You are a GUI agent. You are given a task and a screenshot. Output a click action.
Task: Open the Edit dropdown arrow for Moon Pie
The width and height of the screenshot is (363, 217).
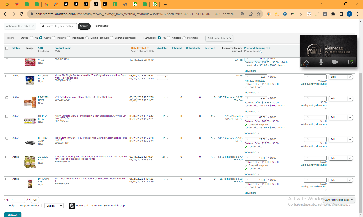tap(350, 77)
